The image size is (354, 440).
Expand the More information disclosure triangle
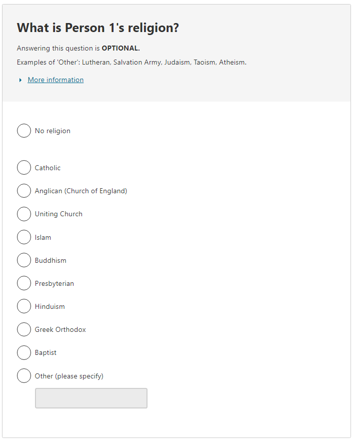coord(20,80)
